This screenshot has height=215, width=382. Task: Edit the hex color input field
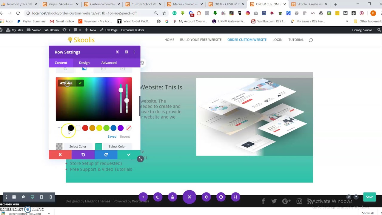point(67,83)
